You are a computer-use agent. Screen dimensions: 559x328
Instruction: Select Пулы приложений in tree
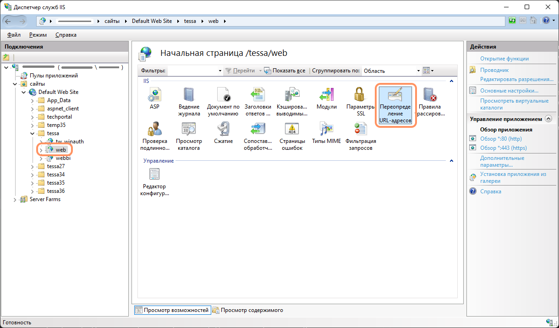[54, 76]
